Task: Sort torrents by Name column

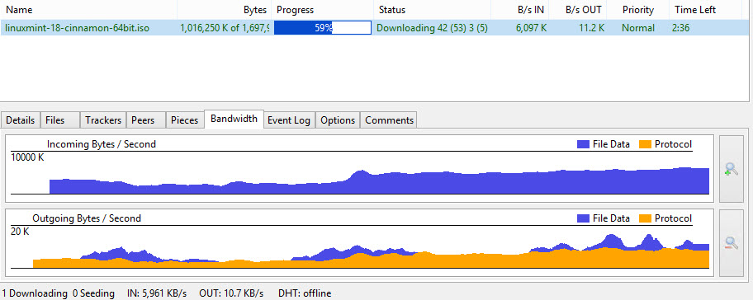Action: click(x=88, y=10)
